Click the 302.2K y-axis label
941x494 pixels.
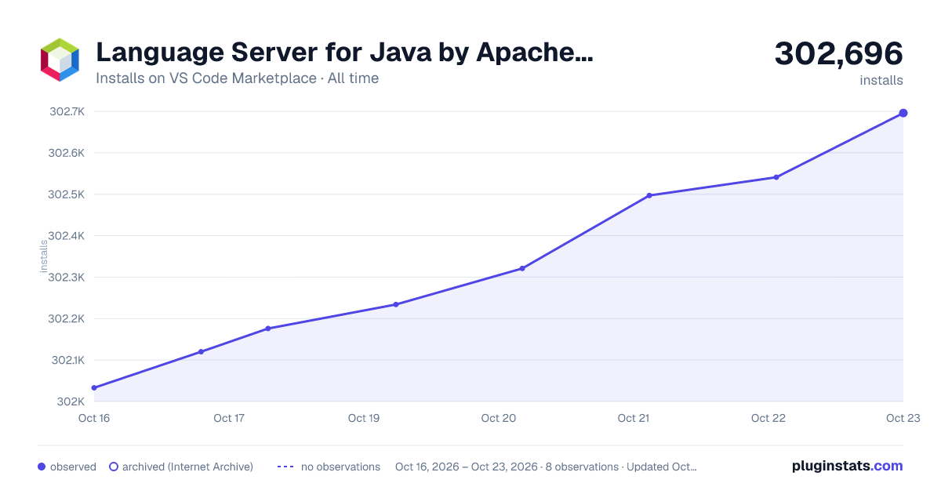pos(67,318)
